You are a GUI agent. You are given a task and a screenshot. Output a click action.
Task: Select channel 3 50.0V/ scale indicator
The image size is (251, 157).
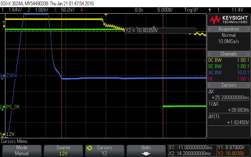coord(64,10)
